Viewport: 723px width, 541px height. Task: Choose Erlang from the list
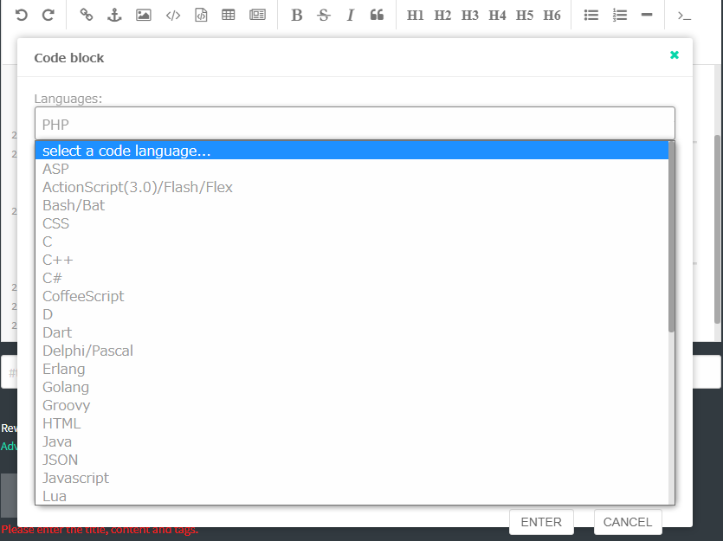coord(352,369)
